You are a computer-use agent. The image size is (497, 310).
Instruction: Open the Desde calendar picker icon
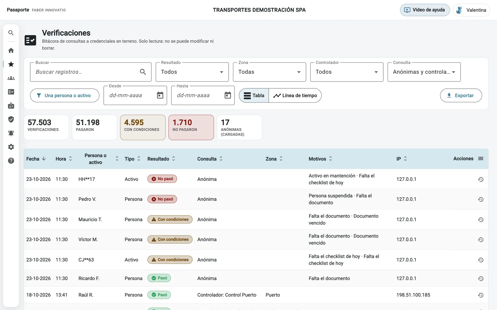pos(160,95)
